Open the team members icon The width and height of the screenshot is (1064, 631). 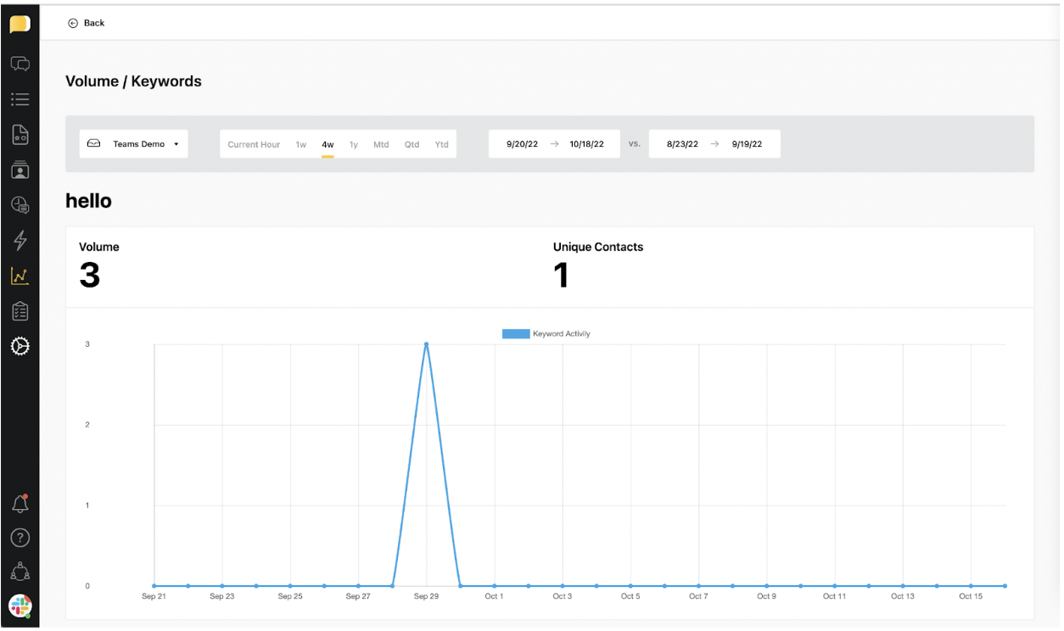tap(20, 572)
